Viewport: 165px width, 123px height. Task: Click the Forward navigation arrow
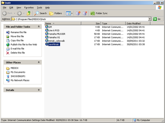[19, 13]
